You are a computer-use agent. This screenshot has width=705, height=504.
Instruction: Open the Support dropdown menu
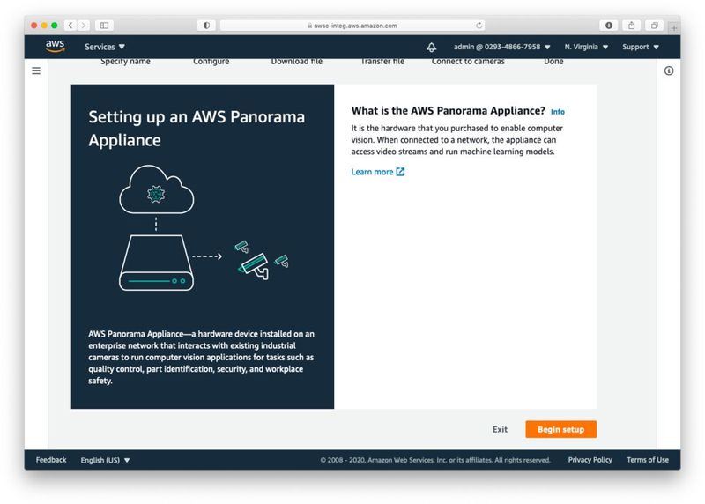(641, 47)
